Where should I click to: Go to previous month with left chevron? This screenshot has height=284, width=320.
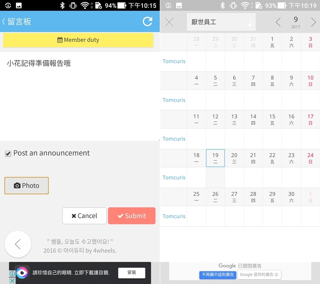point(278,22)
